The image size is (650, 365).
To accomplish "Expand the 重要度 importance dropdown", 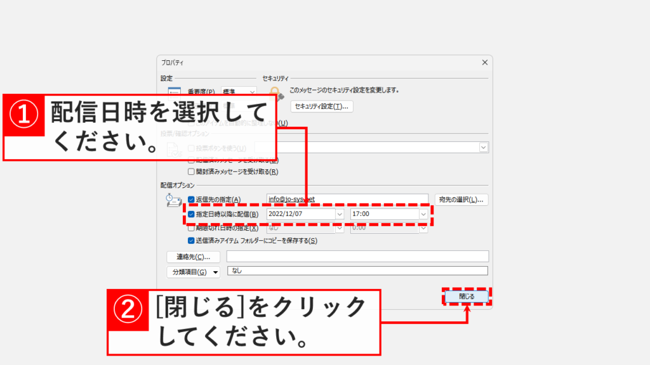I will click(252, 92).
